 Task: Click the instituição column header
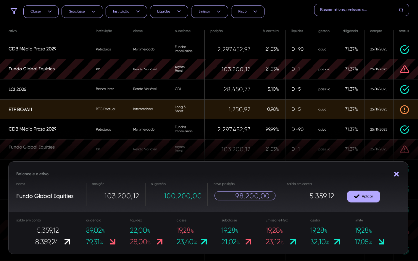point(104,31)
